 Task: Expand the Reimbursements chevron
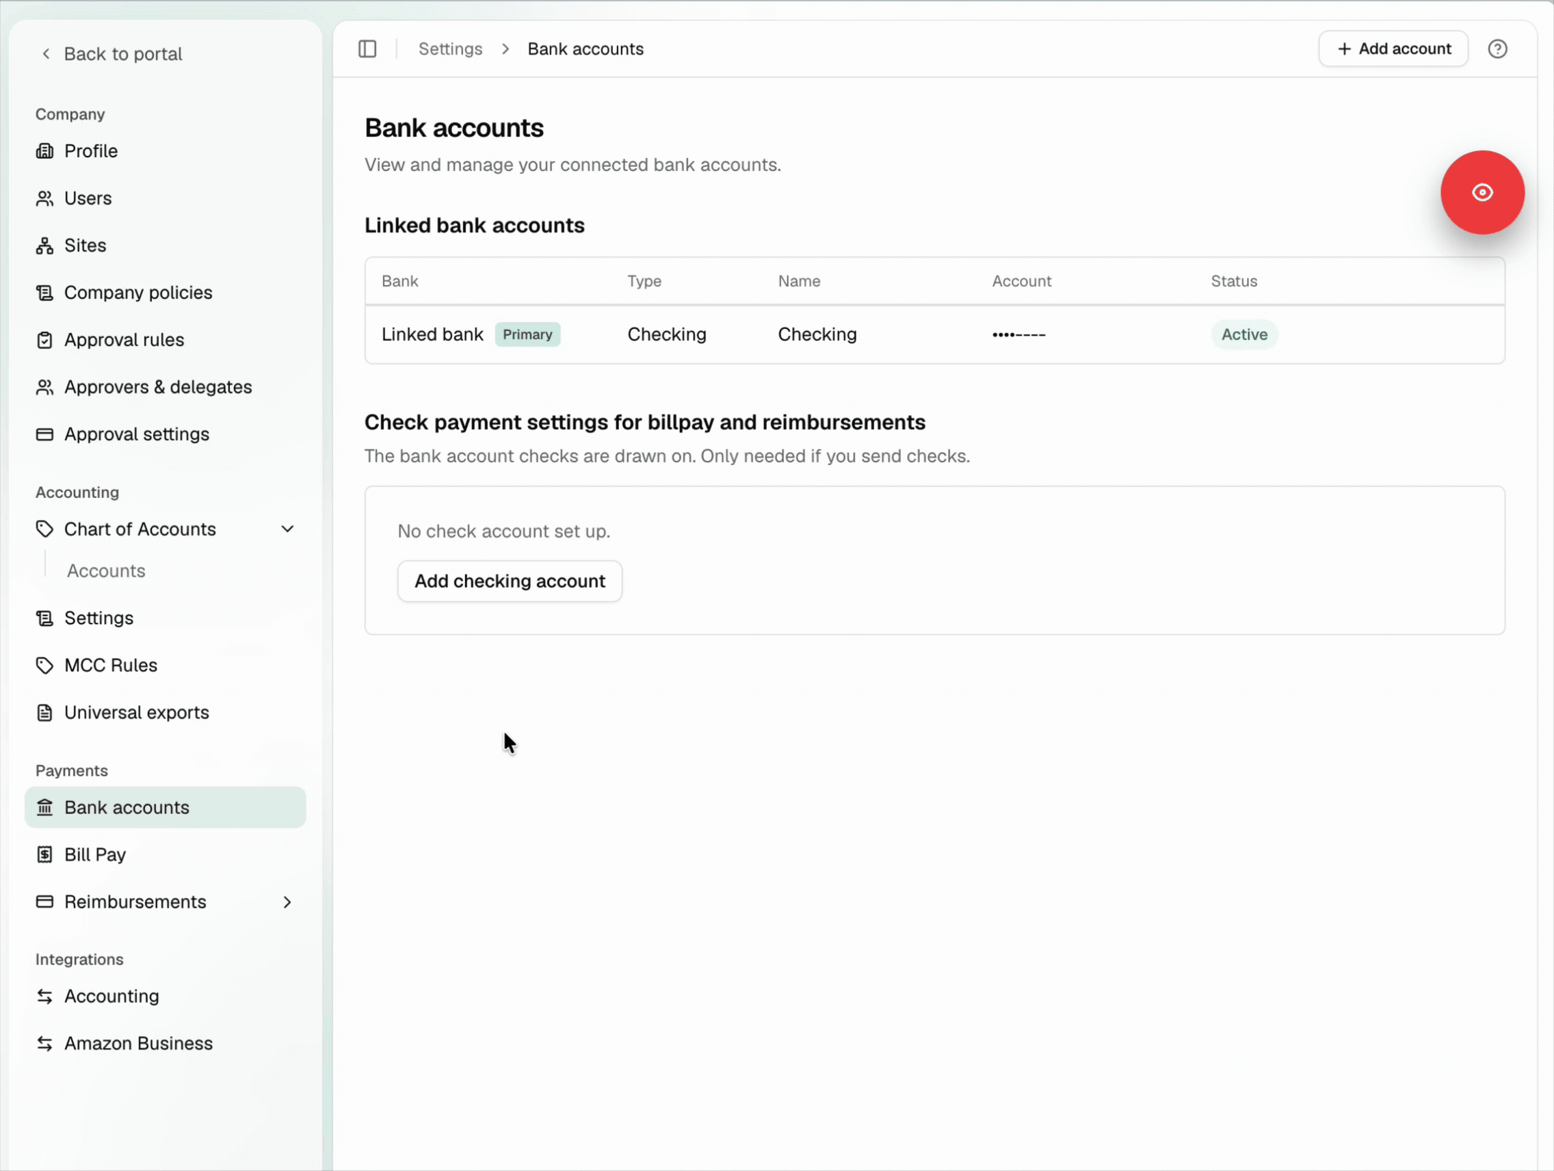click(287, 902)
